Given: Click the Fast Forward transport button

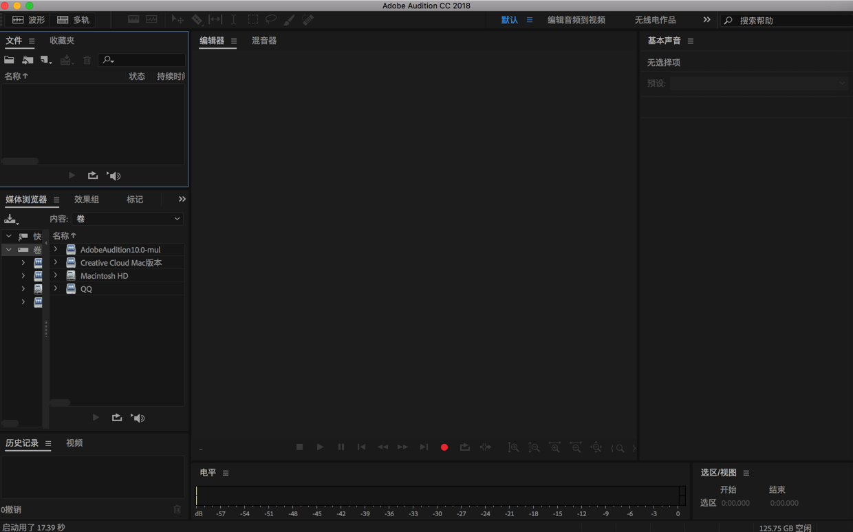Looking at the screenshot, I should (403, 447).
